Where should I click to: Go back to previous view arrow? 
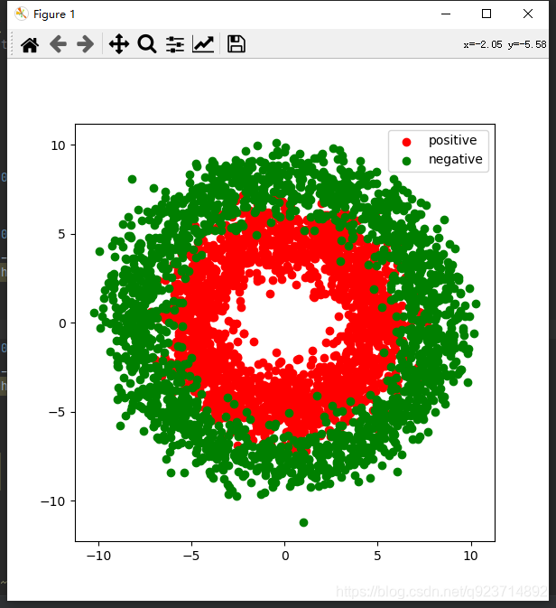pos(58,44)
